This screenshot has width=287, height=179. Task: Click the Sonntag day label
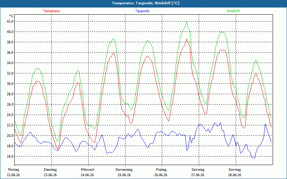[x=235, y=170]
